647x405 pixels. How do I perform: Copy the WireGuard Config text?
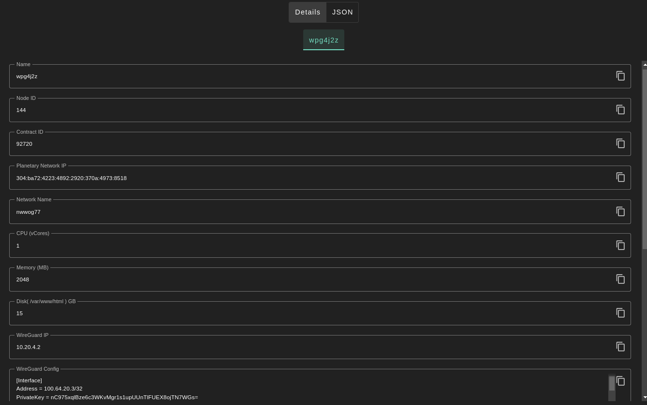(621, 381)
